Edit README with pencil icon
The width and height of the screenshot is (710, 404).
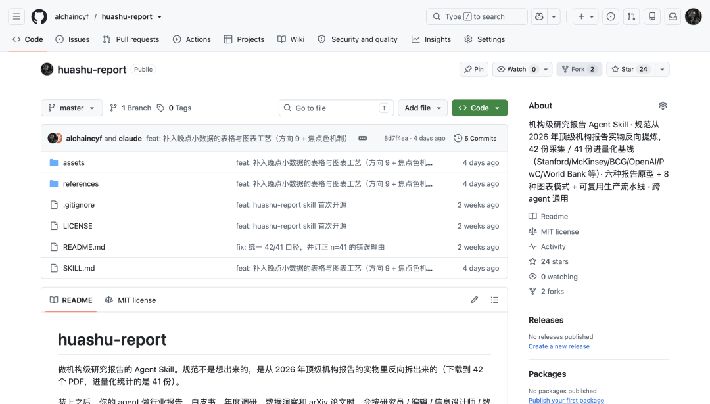(474, 300)
